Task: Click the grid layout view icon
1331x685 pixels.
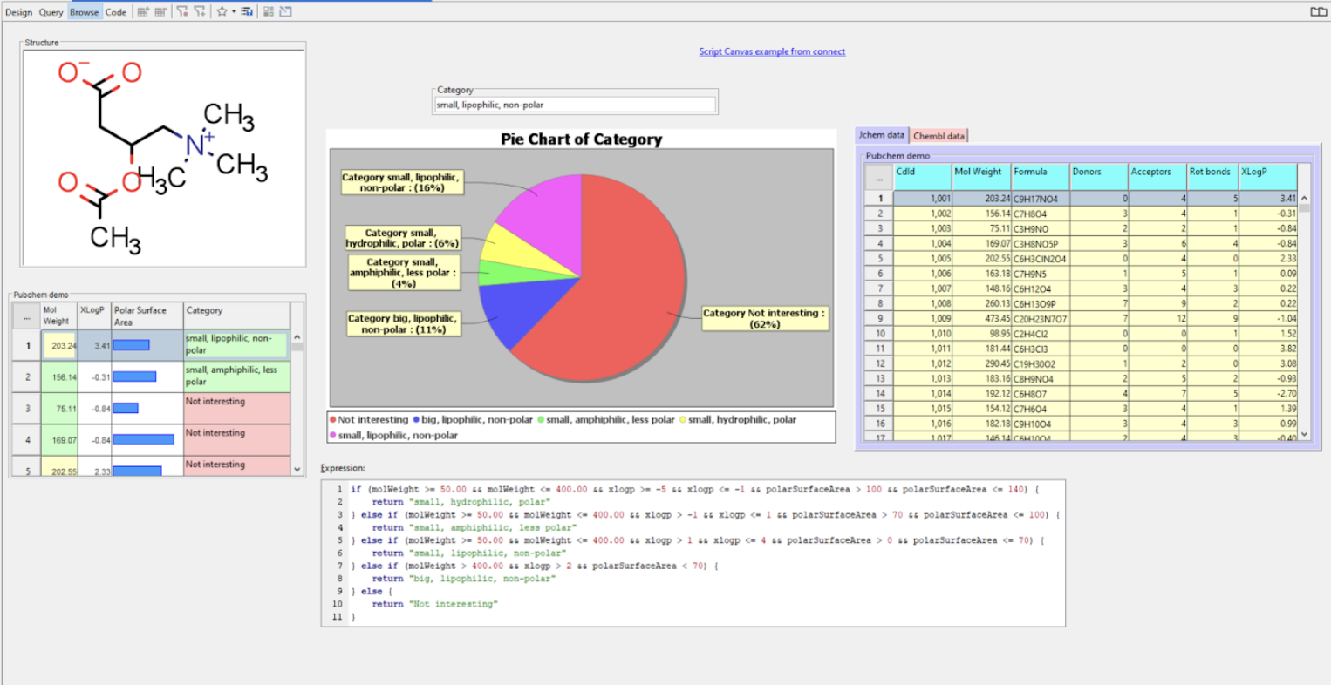Action: coord(269,12)
